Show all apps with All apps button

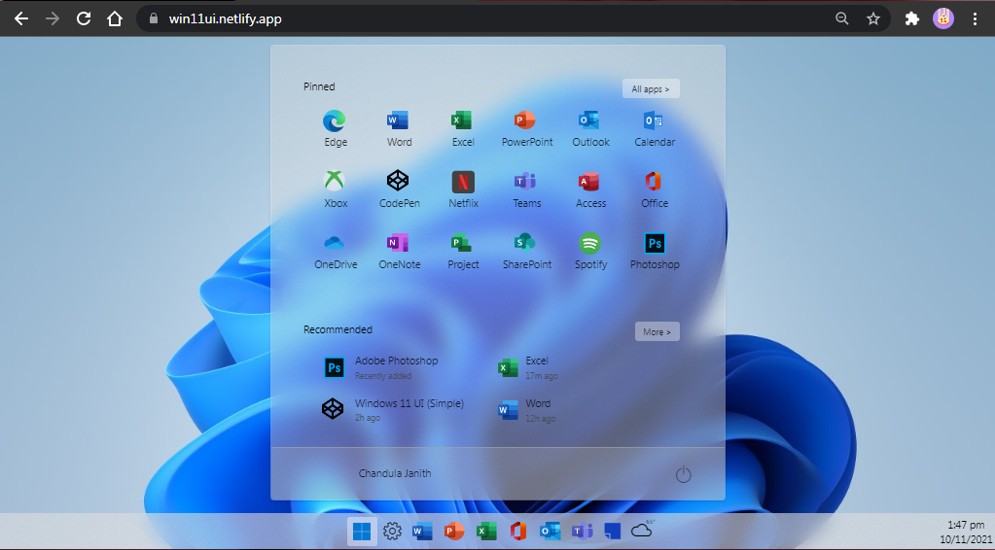point(651,88)
